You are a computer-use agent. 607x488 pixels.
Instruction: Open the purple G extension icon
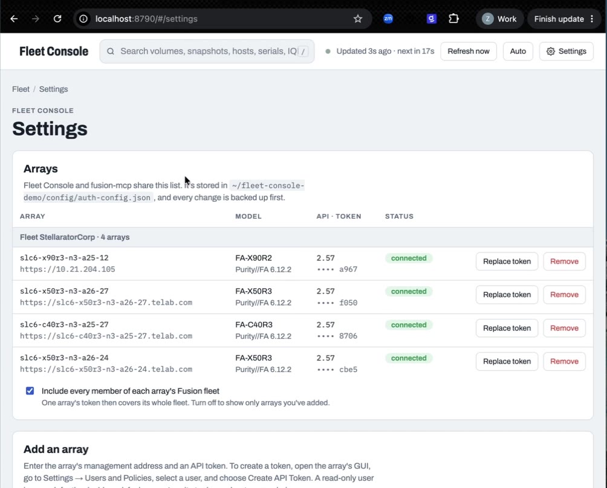point(431,18)
